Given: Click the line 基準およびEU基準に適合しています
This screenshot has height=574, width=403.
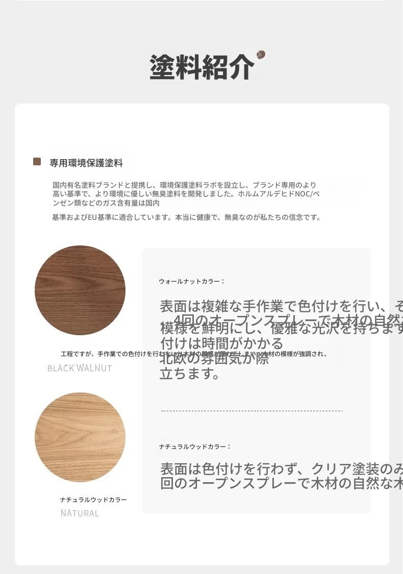Looking at the screenshot, I should [186, 217].
